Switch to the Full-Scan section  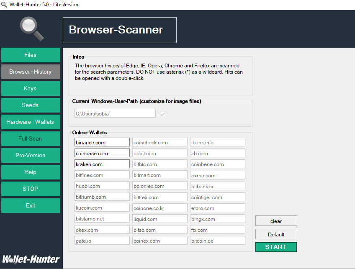[x=31, y=139]
